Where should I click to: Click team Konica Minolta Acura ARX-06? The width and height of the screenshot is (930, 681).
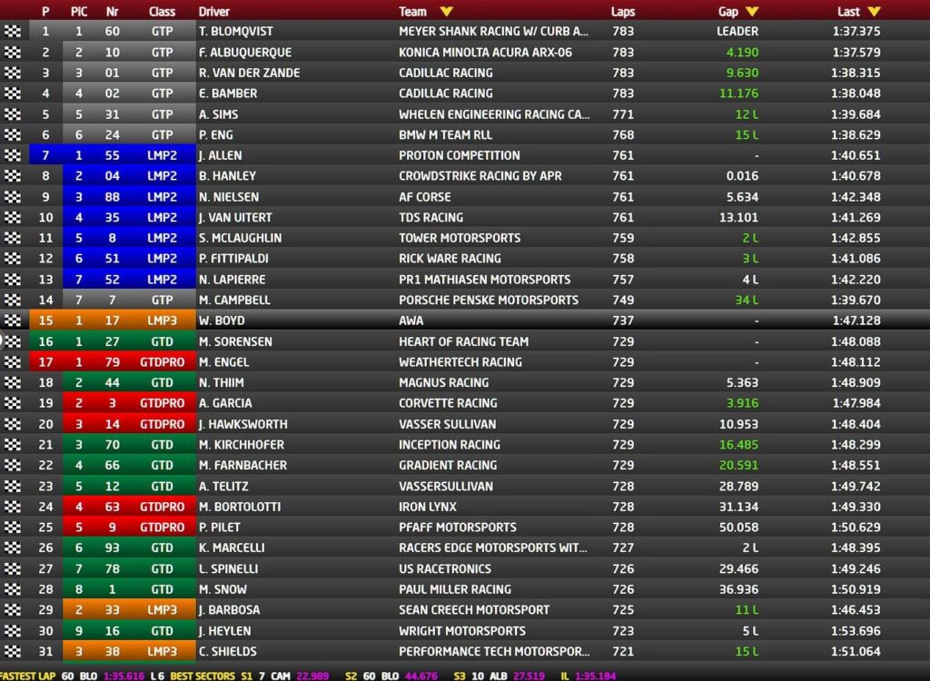(485, 52)
